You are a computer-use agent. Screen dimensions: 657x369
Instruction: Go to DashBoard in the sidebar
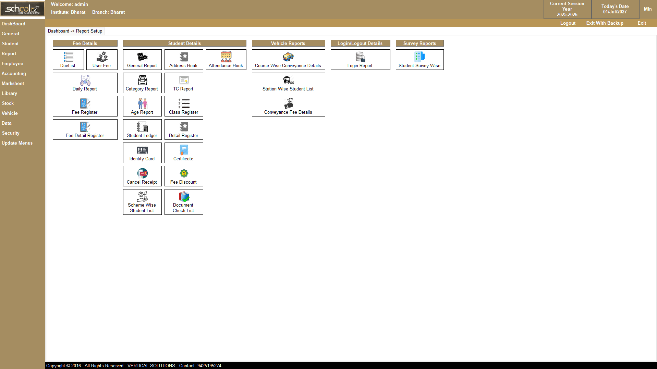click(13, 24)
